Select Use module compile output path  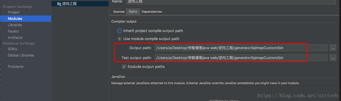tap(119, 39)
